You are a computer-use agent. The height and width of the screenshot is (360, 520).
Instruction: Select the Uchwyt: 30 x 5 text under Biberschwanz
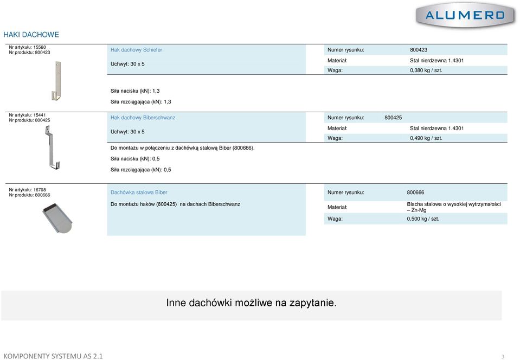coord(127,132)
